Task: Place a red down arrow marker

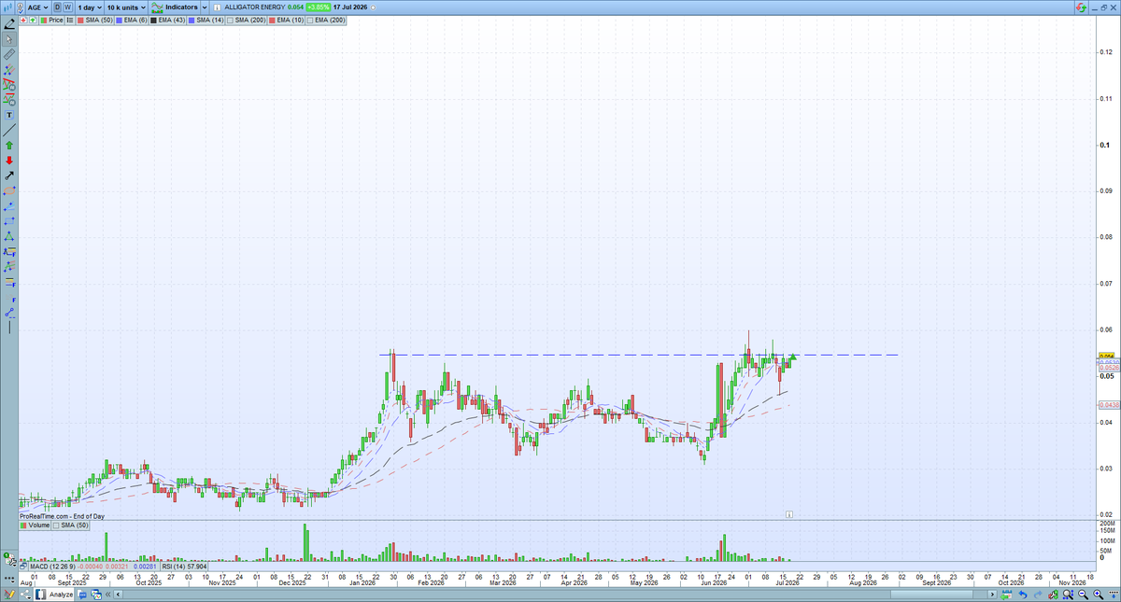Action: pos(9,160)
